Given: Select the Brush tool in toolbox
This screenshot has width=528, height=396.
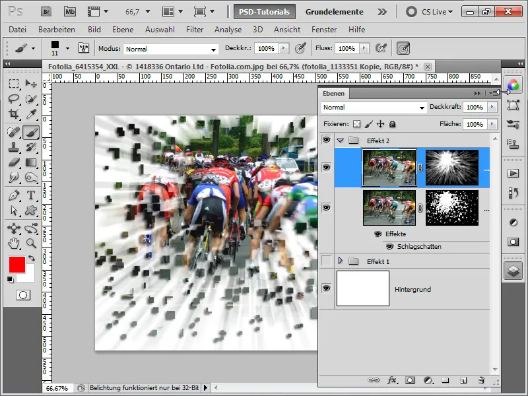Looking at the screenshot, I should [31, 132].
